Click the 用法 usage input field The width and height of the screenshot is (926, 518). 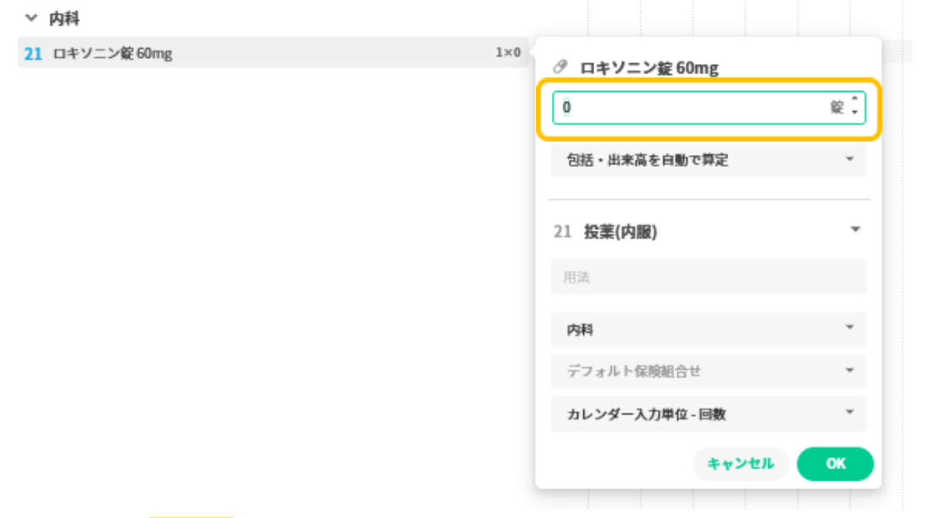click(708, 277)
